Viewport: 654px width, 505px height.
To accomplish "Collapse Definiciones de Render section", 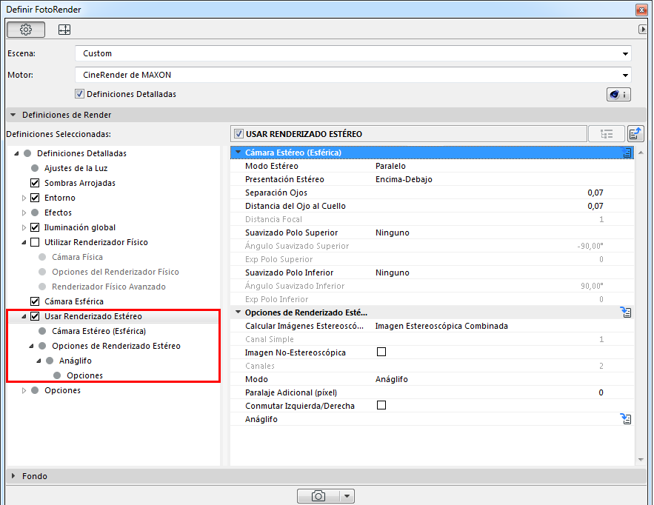I will pyautogui.click(x=13, y=115).
